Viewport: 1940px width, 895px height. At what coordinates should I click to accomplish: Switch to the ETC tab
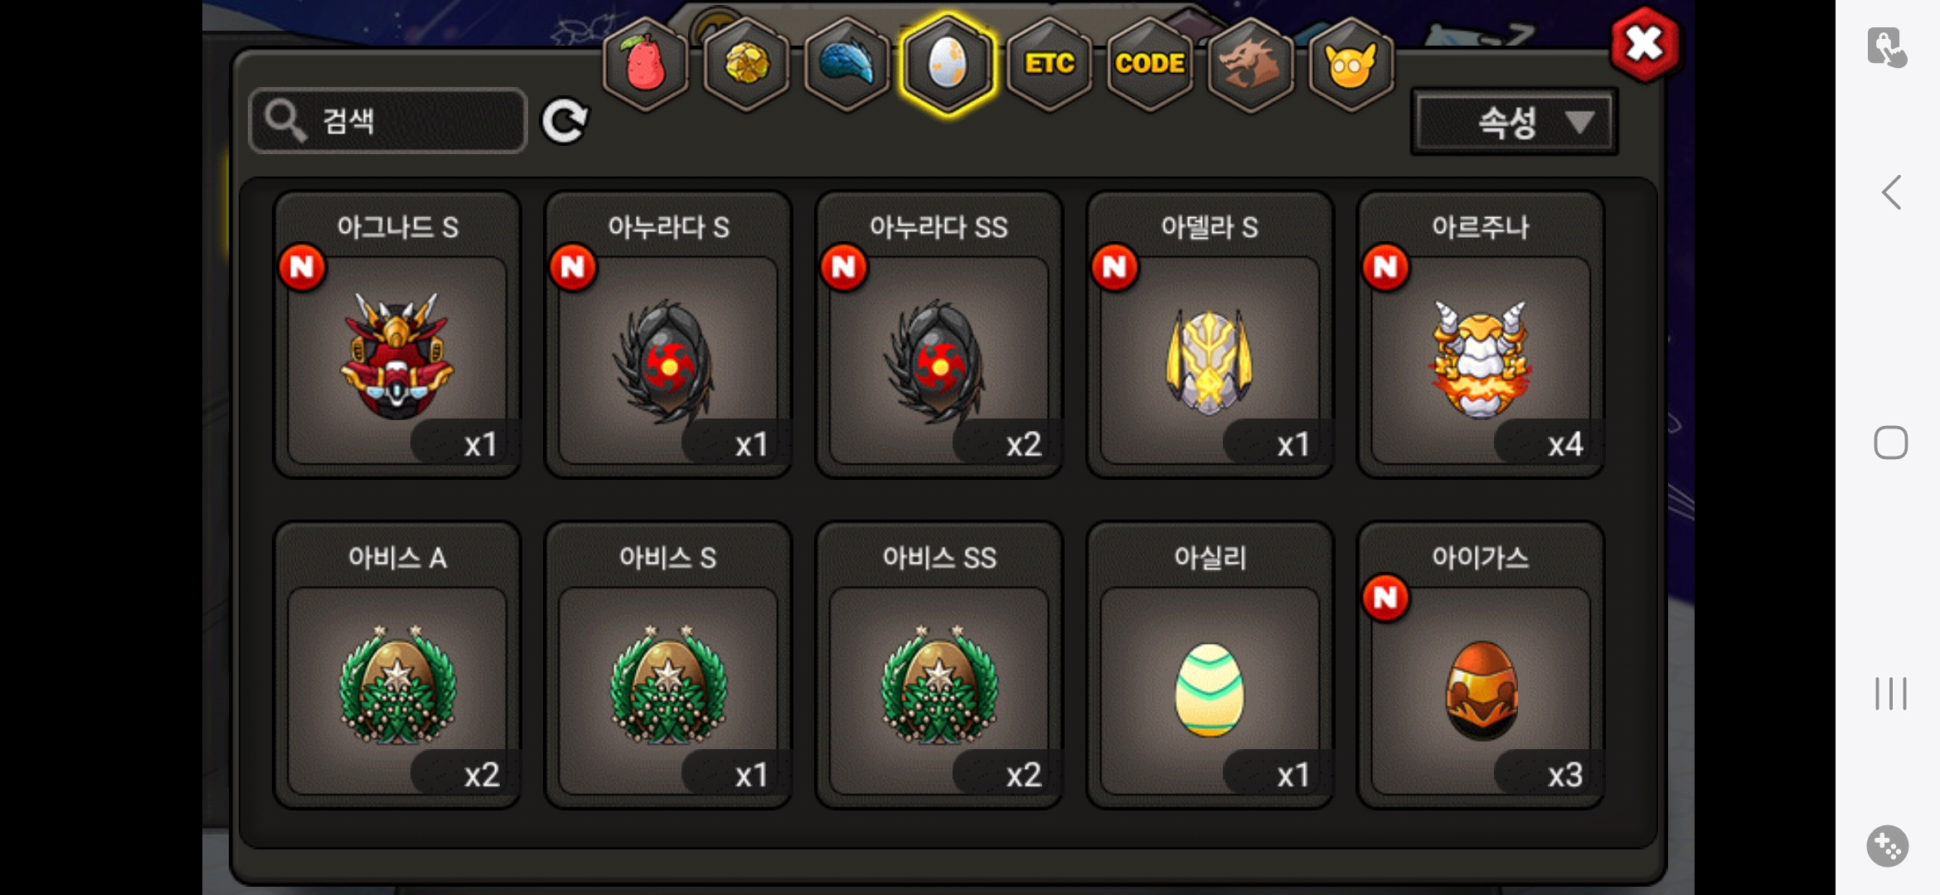pos(1049,65)
